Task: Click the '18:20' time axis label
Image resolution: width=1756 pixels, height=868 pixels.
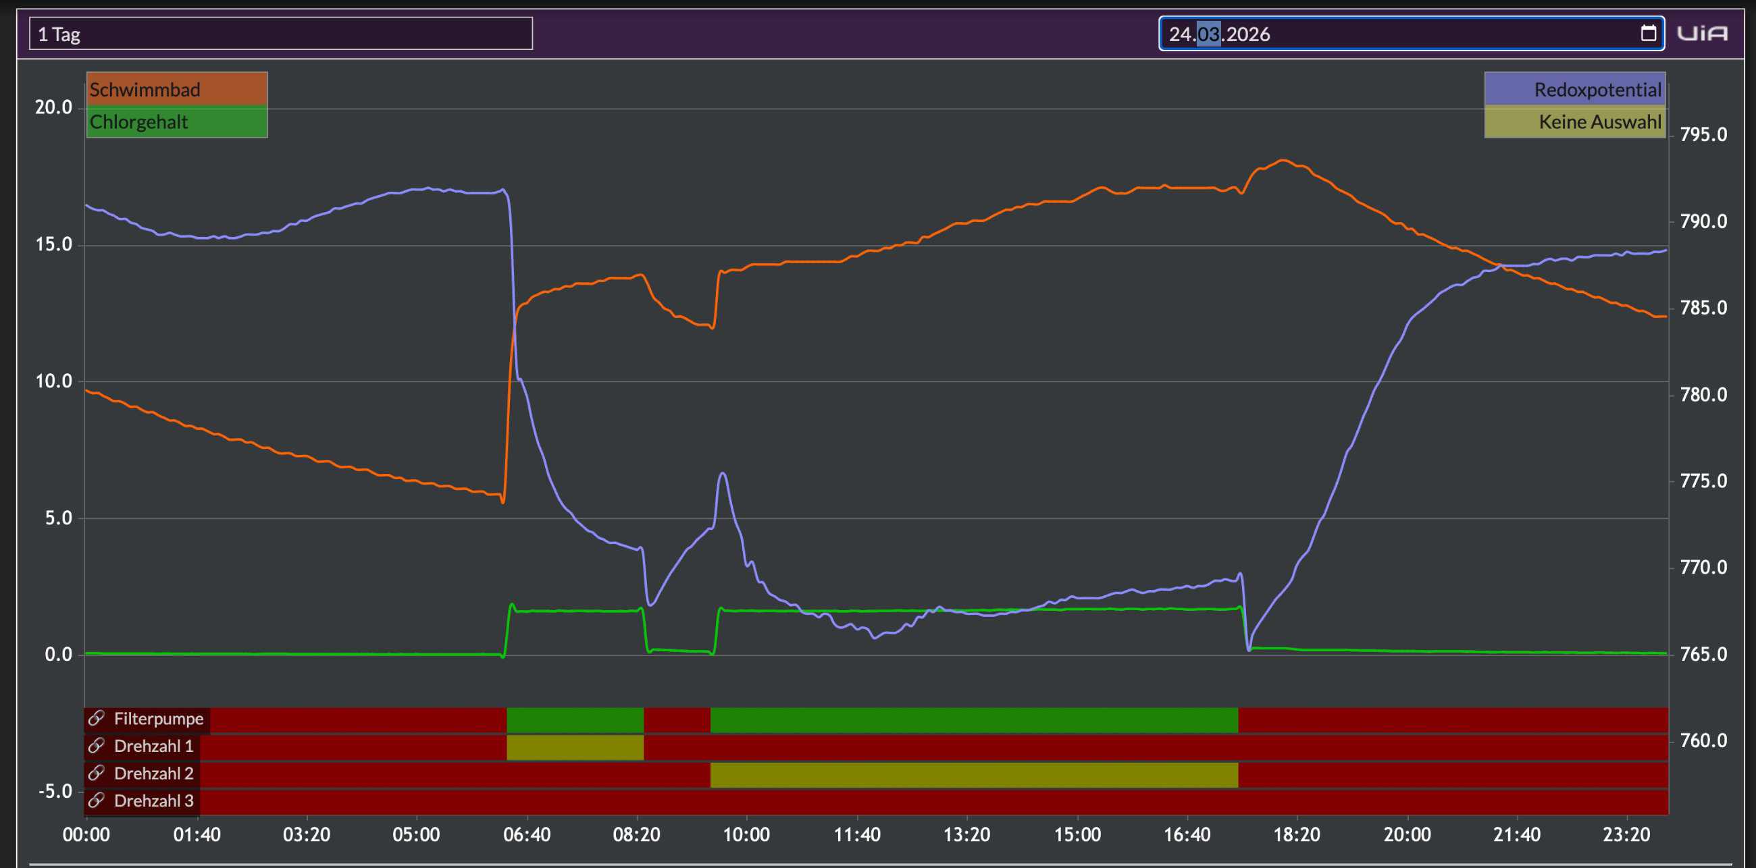Action: coord(1297,835)
